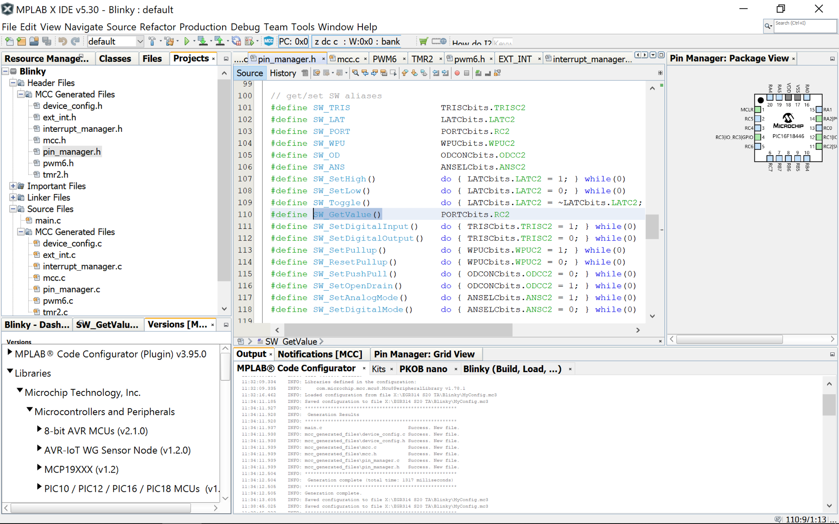Screen dimensions: 839x524
Task: Click the editor horizontal scrollbar thumb
Action: click(398, 330)
